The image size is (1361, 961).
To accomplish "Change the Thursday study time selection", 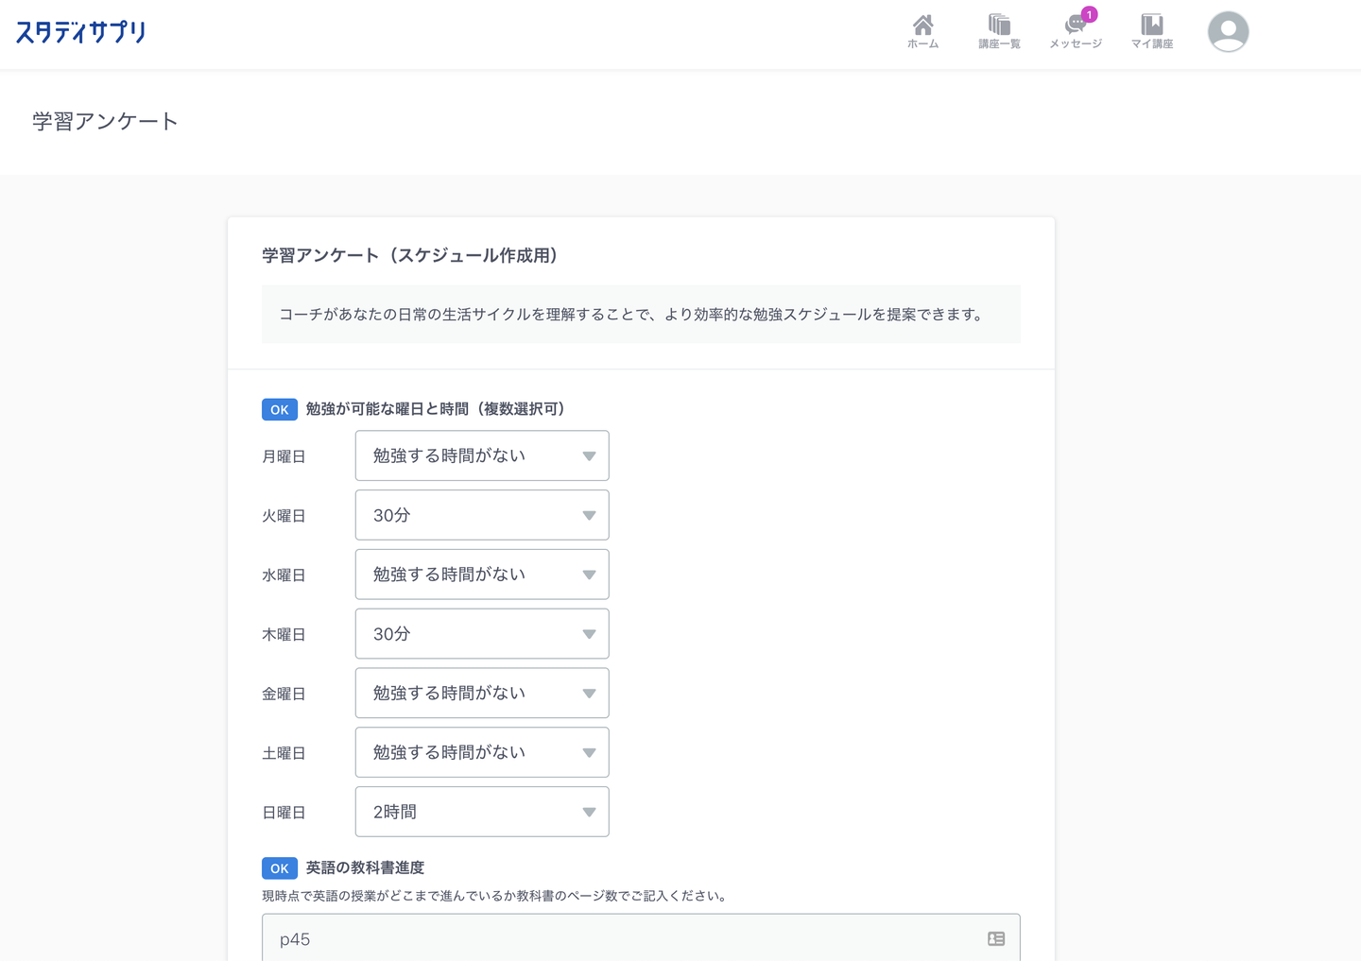I will [482, 634].
